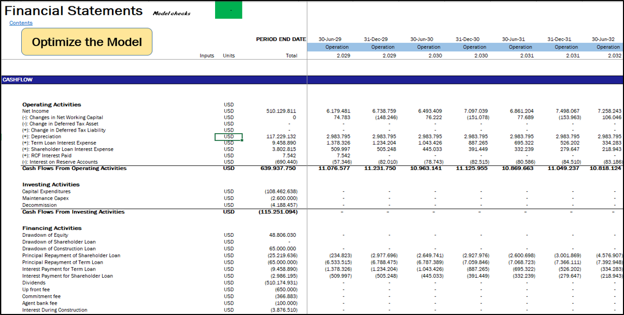Select Interest on Reserve Accounts label
This screenshot has height=315, width=624.
coord(60,162)
